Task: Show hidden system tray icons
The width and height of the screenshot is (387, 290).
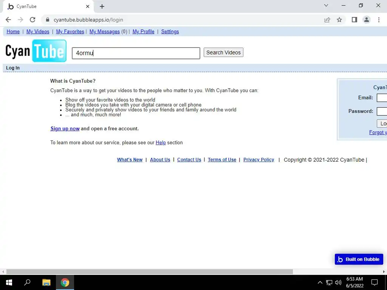Action: 320,282
